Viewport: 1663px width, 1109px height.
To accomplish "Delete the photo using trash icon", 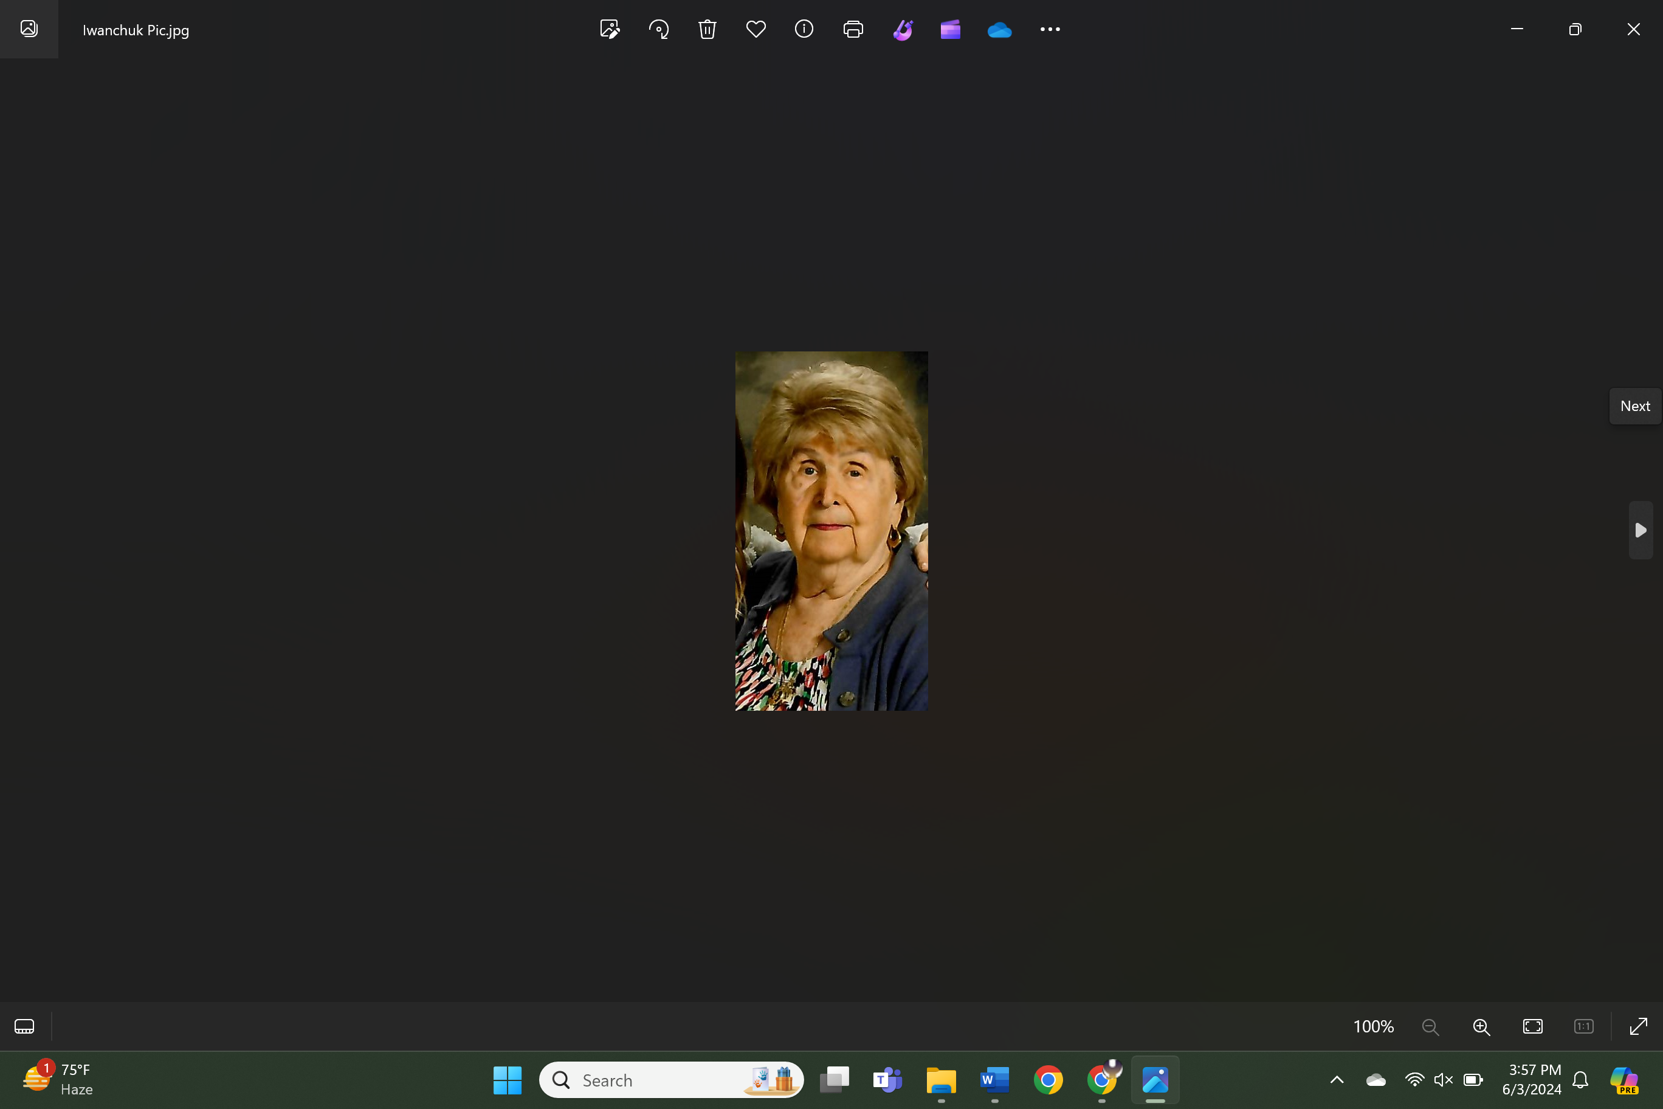I will click(x=707, y=29).
